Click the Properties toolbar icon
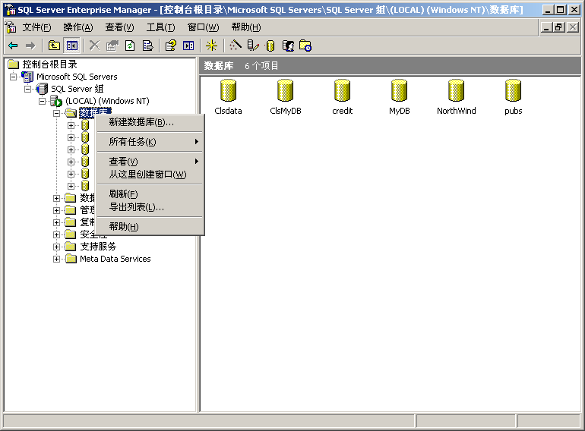The width and height of the screenshot is (585, 431). coord(112,46)
